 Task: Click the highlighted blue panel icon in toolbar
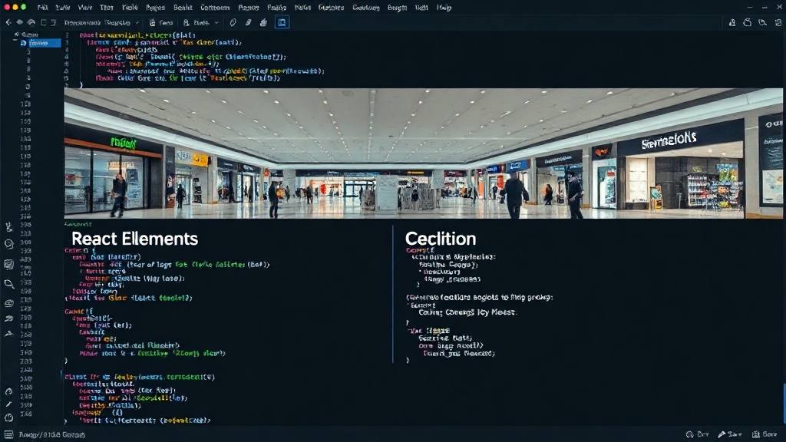pos(282,22)
